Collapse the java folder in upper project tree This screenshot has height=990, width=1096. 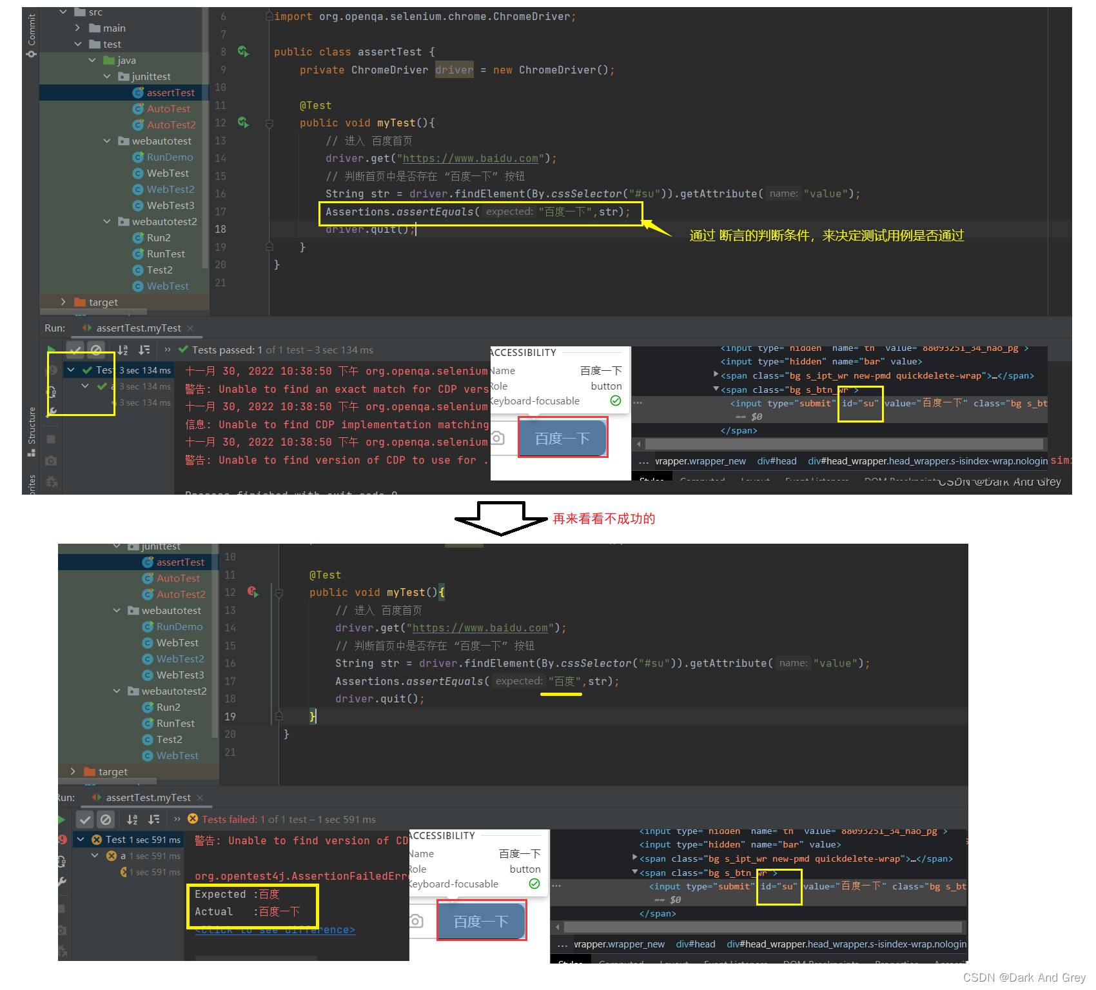click(x=92, y=60)
